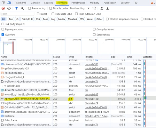This screenshot has height=128, width=156.
Task: Click the font icon beside 4UasrENHsxJlGDuGo1 request
Action: tap(2, 90)
